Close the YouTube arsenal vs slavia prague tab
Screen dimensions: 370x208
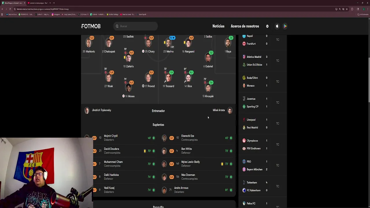click(x=50, y=3)
